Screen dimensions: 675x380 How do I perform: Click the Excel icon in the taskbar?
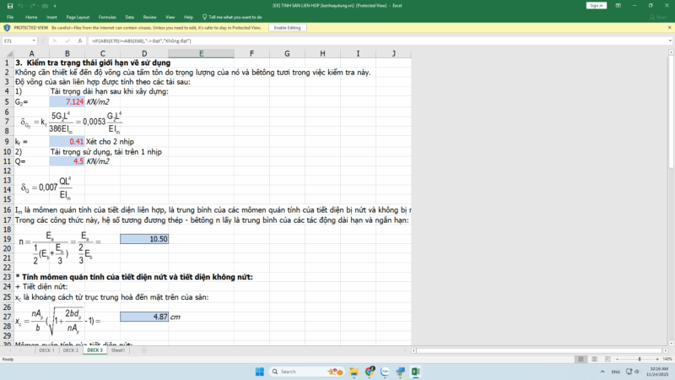(x=416, y=372)
